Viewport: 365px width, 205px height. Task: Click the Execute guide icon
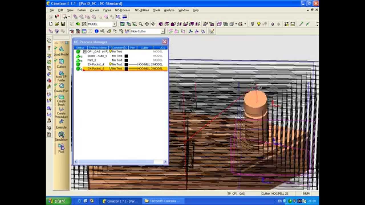pyautogui.click(x=61, y=122)
